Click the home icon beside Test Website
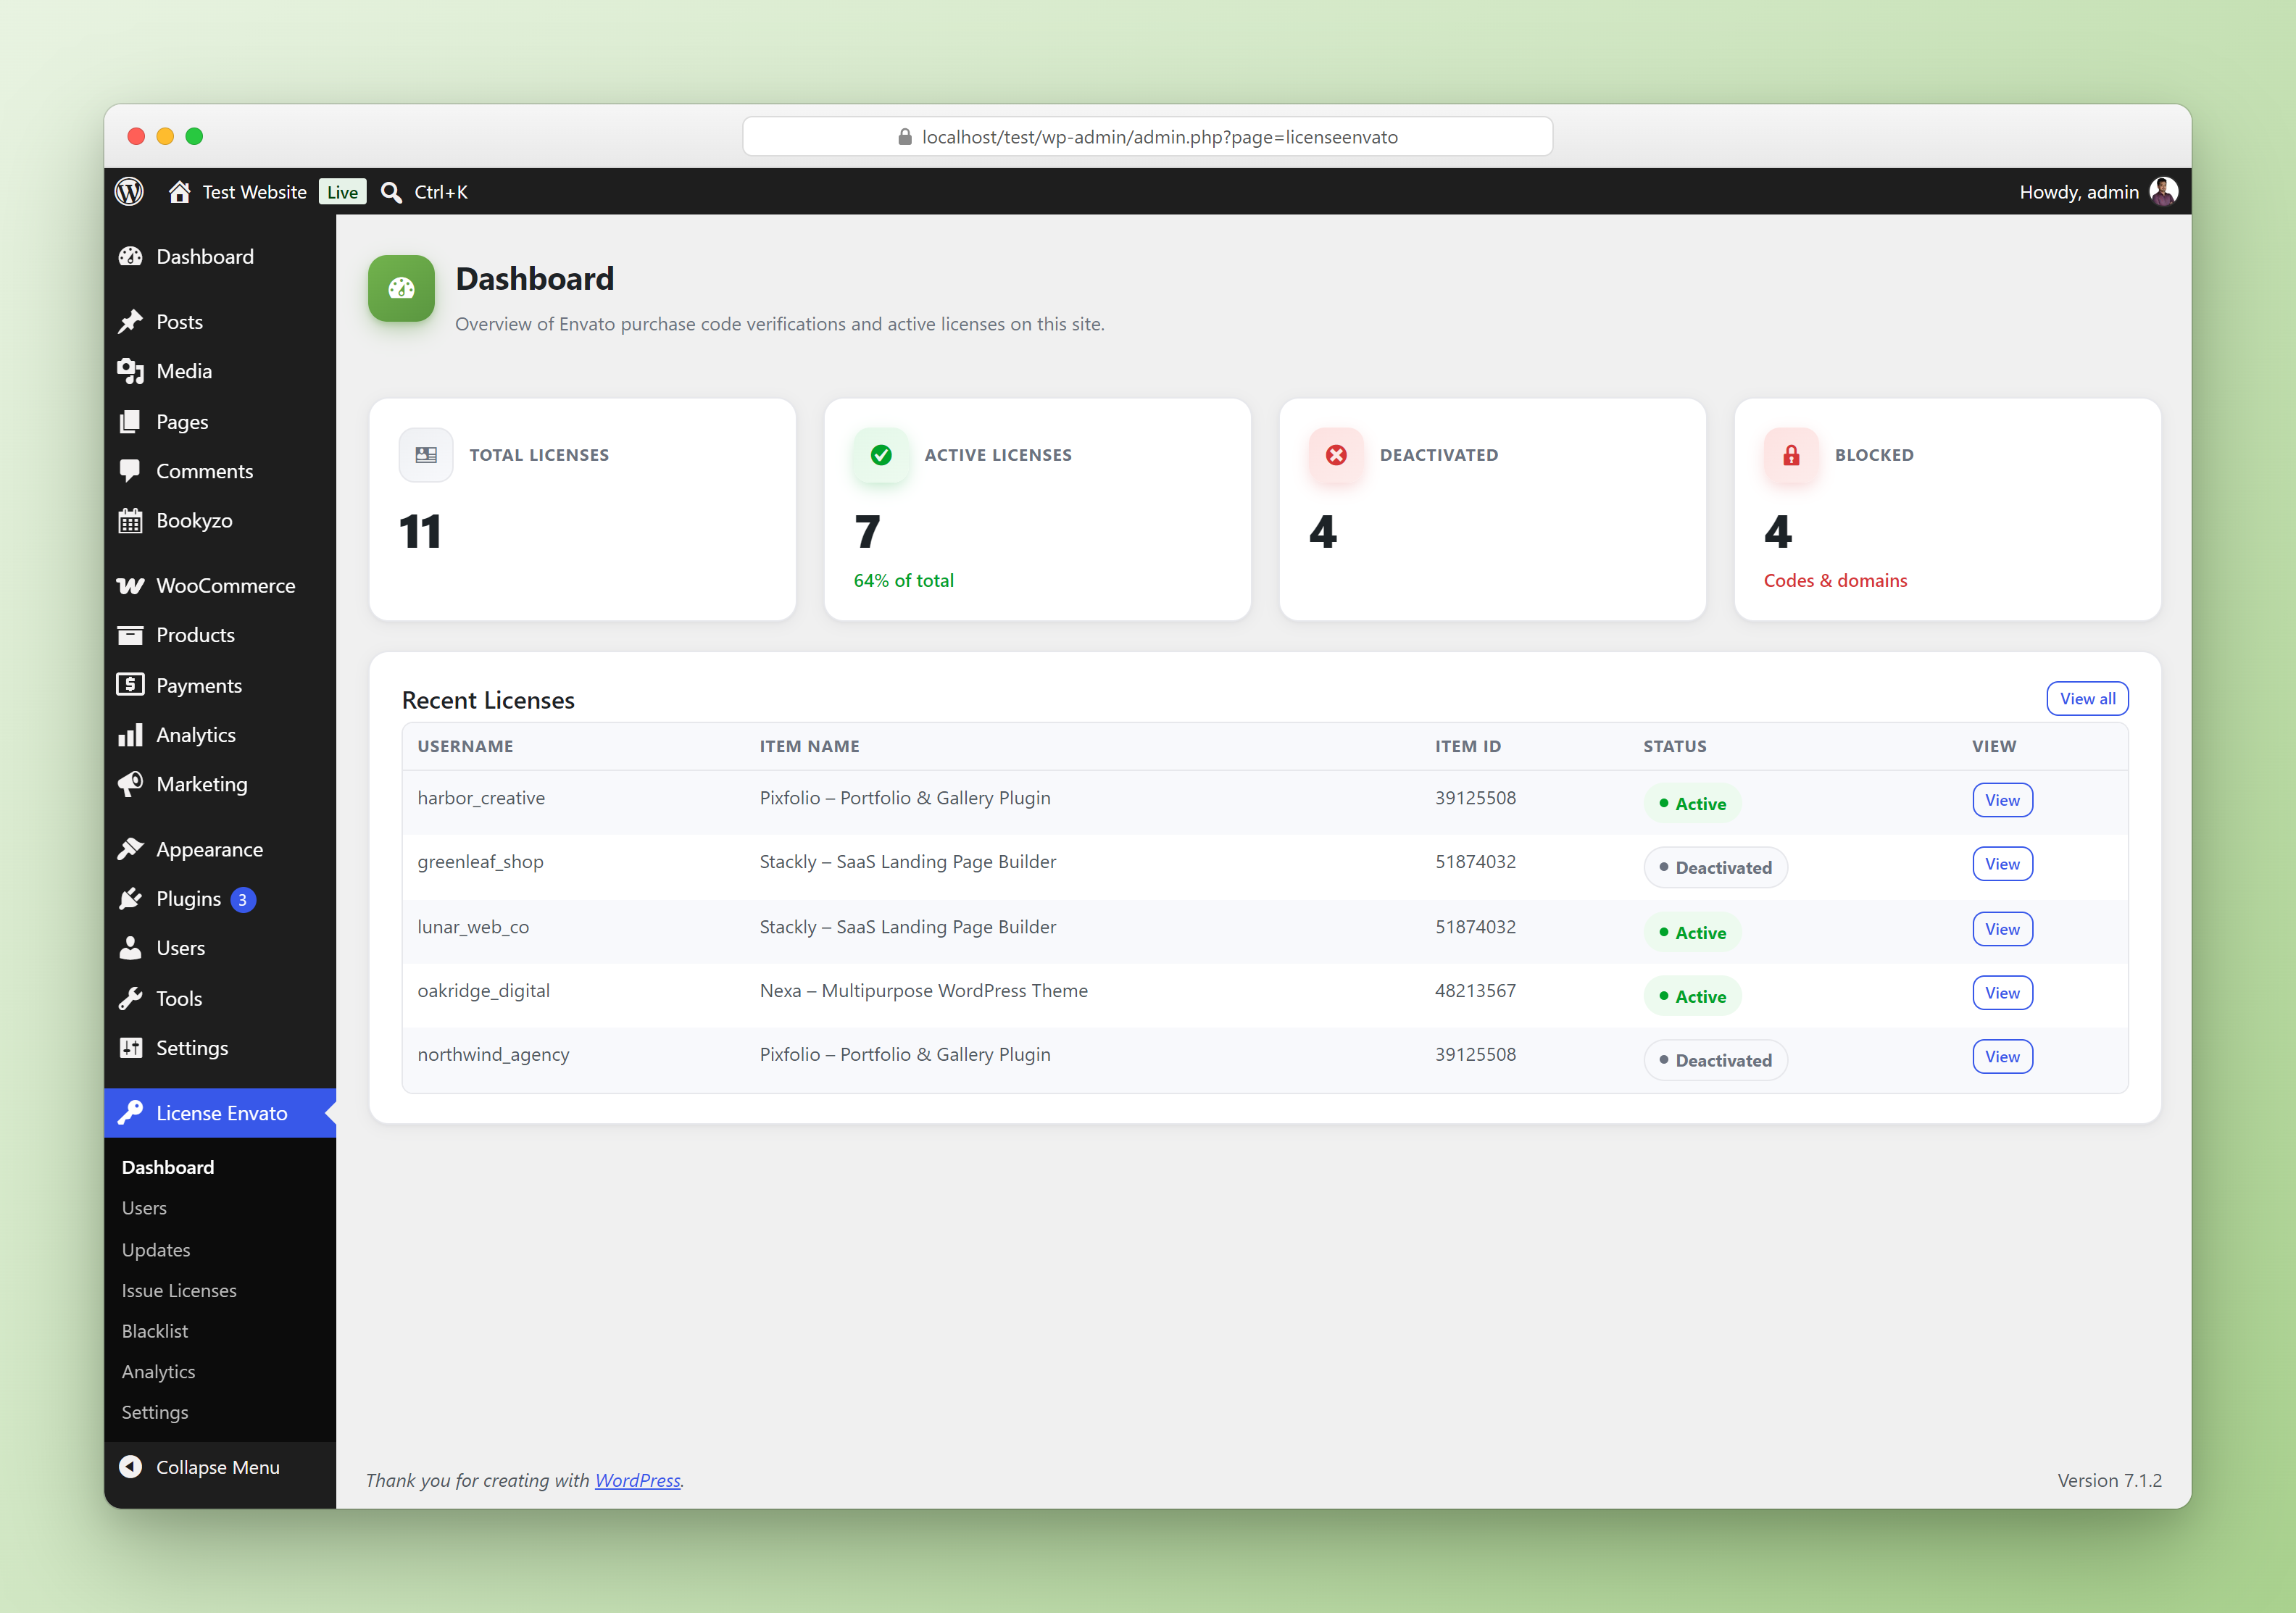 click(x=179, y=192)
